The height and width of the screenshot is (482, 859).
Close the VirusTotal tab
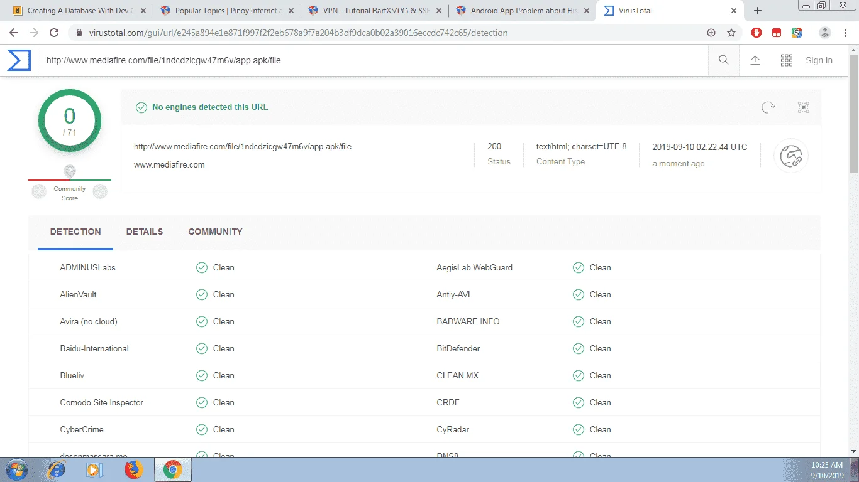click(735, 11)
